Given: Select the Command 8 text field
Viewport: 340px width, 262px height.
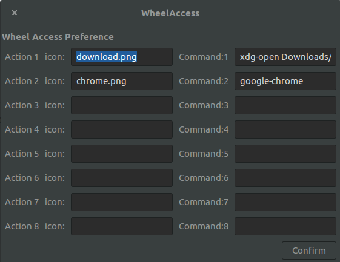Looking at the screenshot, I should [285, 226].
